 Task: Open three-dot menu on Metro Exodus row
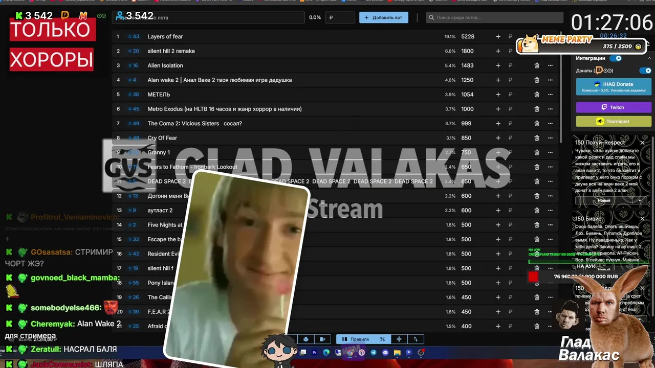[x=550, y=109]
